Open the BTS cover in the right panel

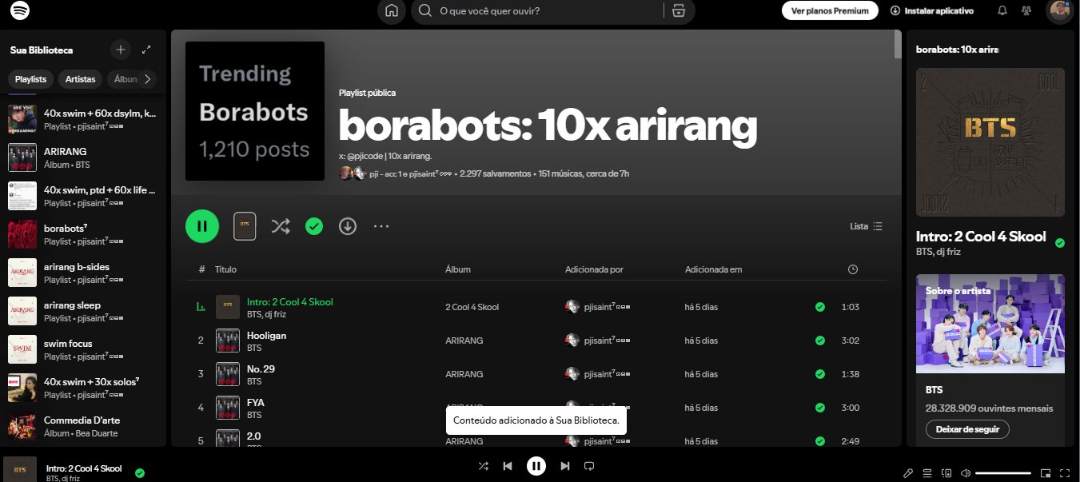tap(990, 142)
